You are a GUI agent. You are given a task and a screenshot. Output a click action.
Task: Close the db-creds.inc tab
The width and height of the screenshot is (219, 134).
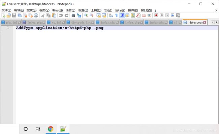click(x=93, y=22)
